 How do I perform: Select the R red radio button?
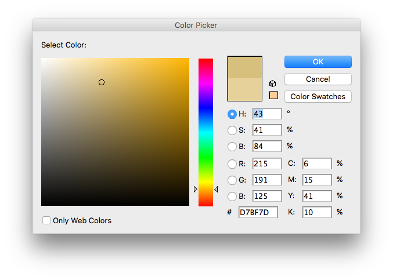pos(232,164)
